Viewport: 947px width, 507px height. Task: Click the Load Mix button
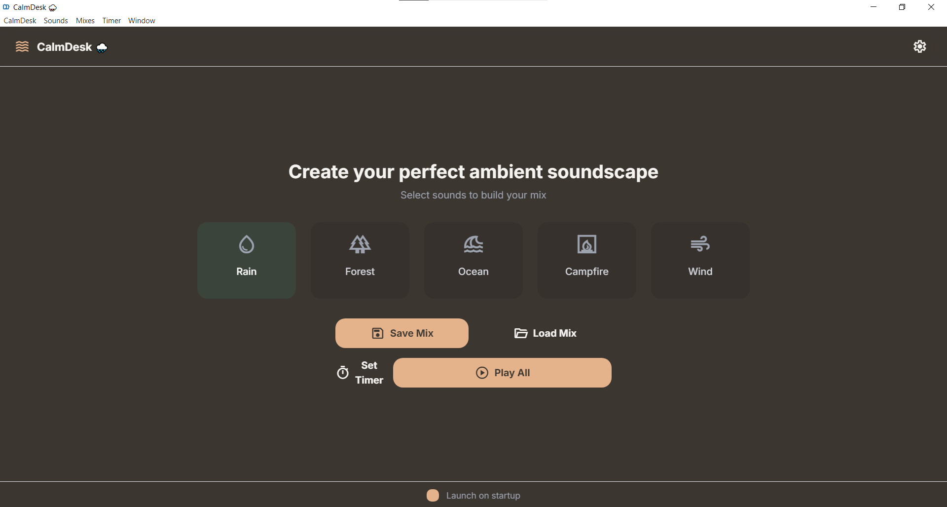[545, 333]
